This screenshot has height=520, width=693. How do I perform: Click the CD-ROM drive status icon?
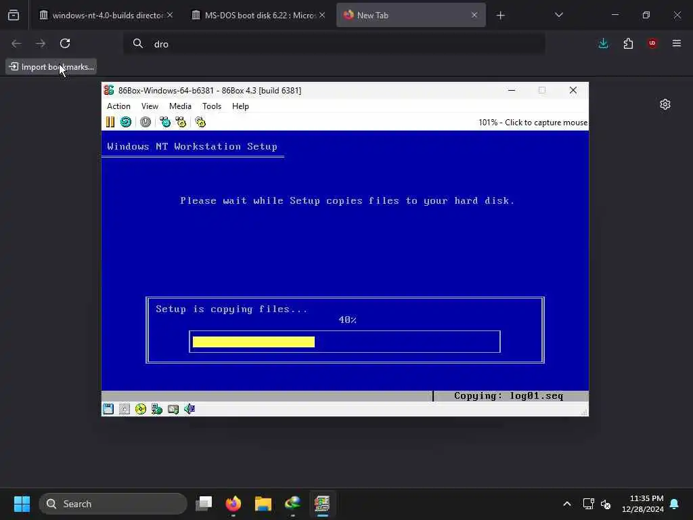[x=141, y=409]
